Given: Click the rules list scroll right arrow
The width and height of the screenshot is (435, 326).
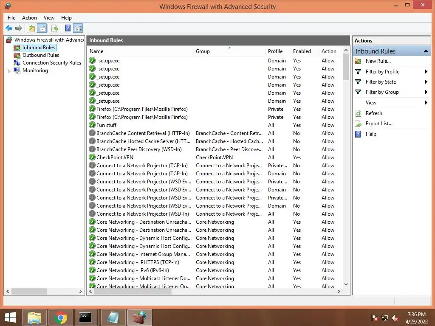Looking at the screenshot, I should click(x=339, y=291).
